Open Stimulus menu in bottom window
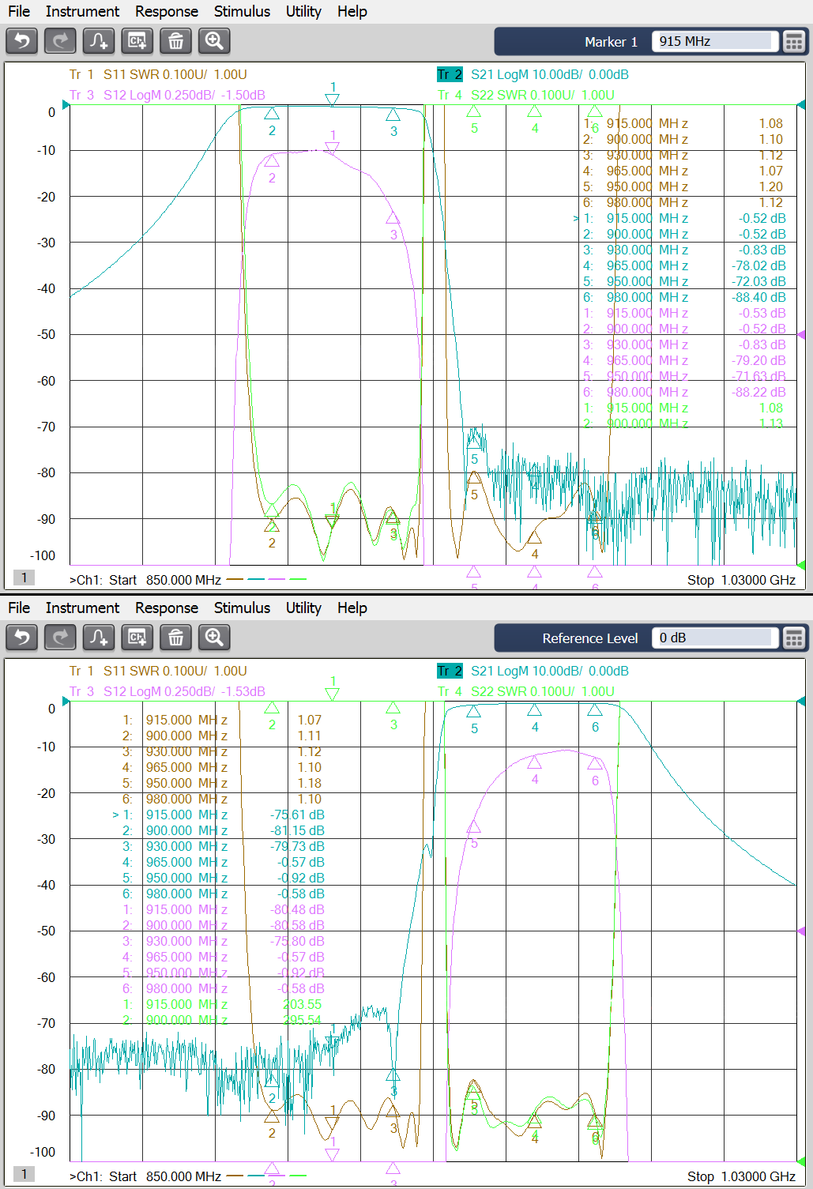This screenshot has height=1189, width=813. (x=242, y=608)
